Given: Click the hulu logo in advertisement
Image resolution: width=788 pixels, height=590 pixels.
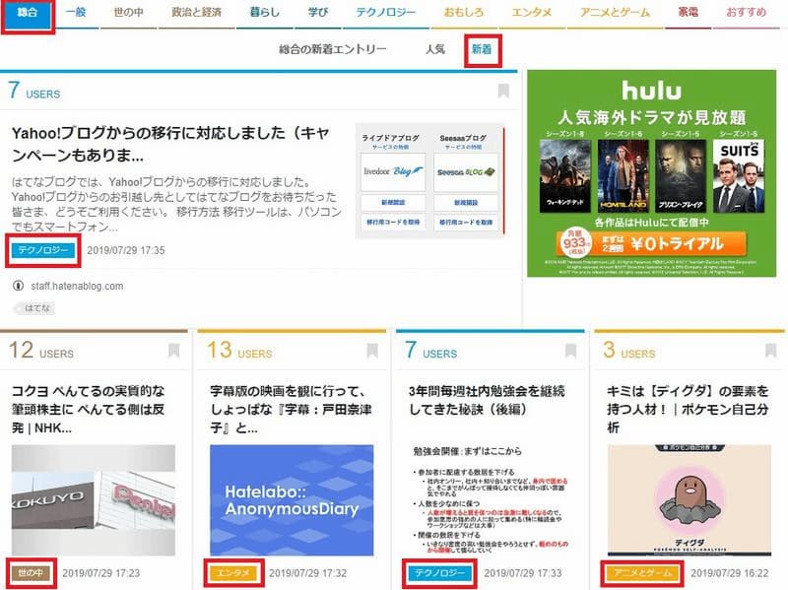Looking at the screenshot, I should (651, 91).
